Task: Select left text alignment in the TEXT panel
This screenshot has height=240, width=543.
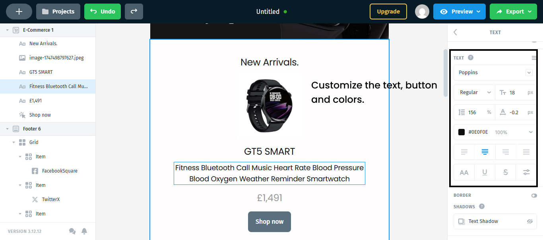Action: coord(464,152)
